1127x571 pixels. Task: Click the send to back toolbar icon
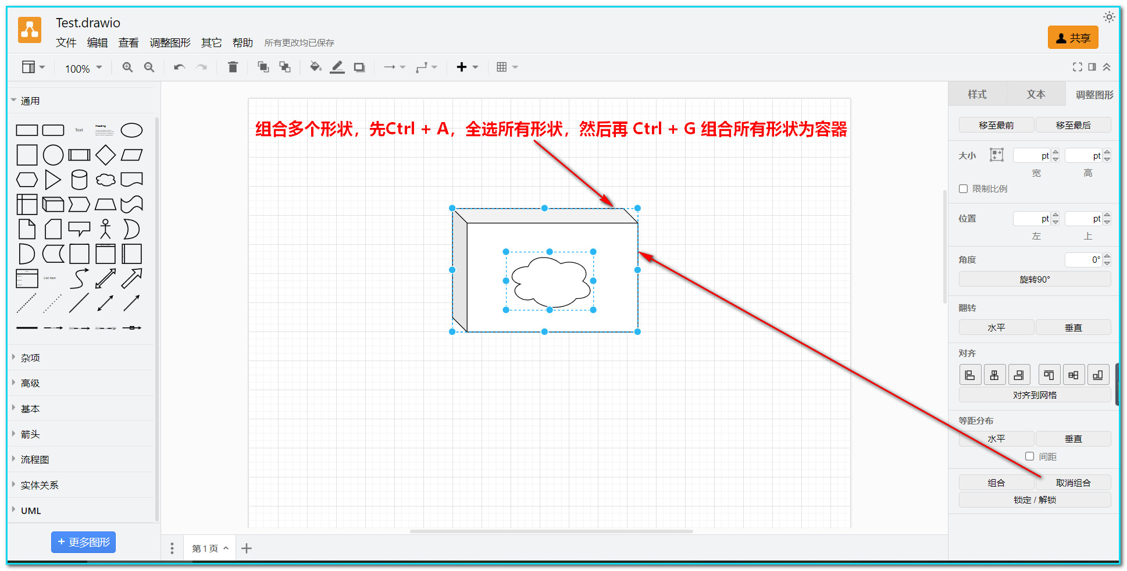coord(285,67)
